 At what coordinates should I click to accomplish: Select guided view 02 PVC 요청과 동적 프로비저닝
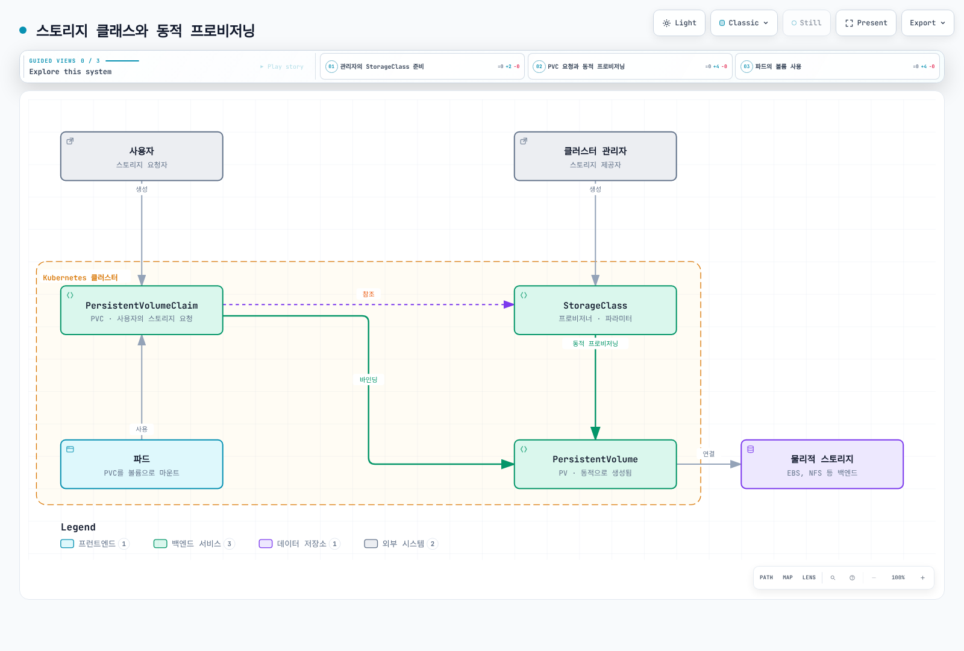[630, 66]
